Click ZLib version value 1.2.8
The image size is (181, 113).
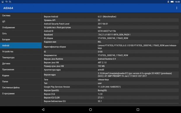100,94
